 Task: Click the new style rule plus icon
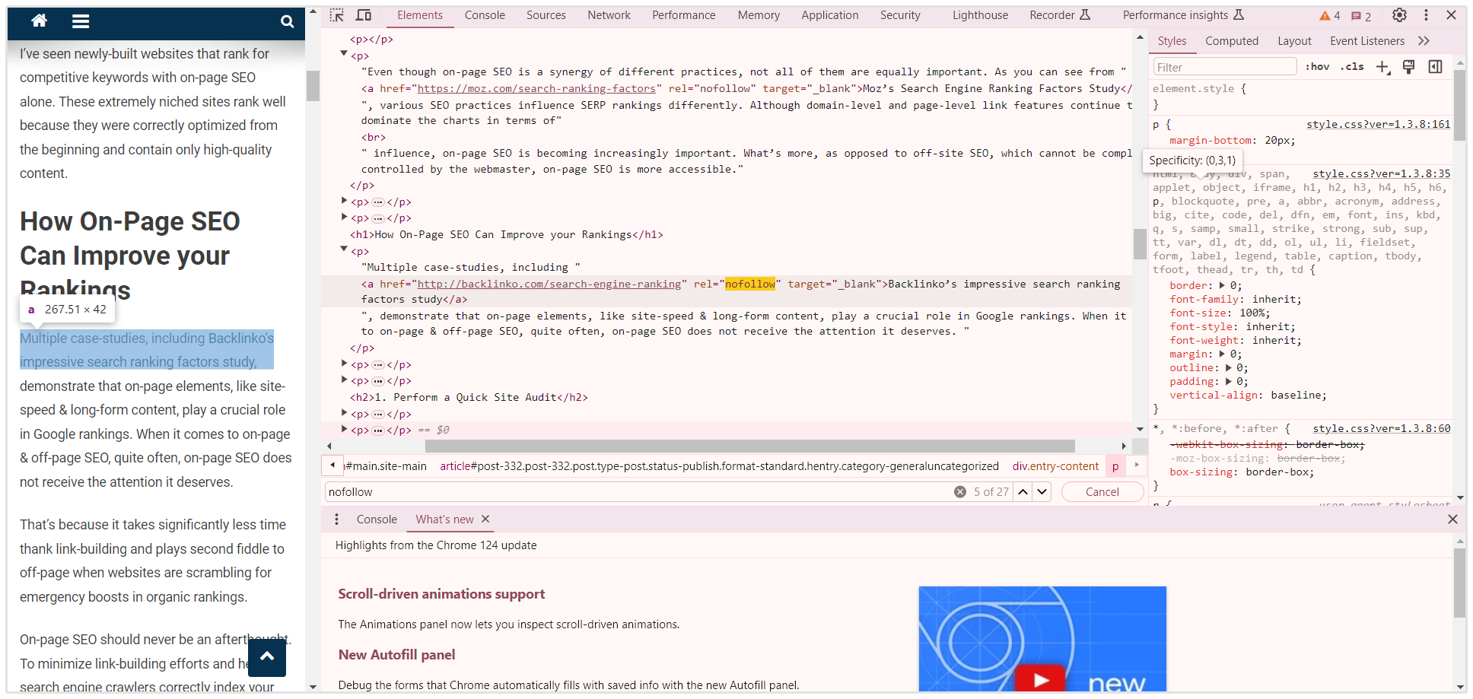coord(1382,67)
